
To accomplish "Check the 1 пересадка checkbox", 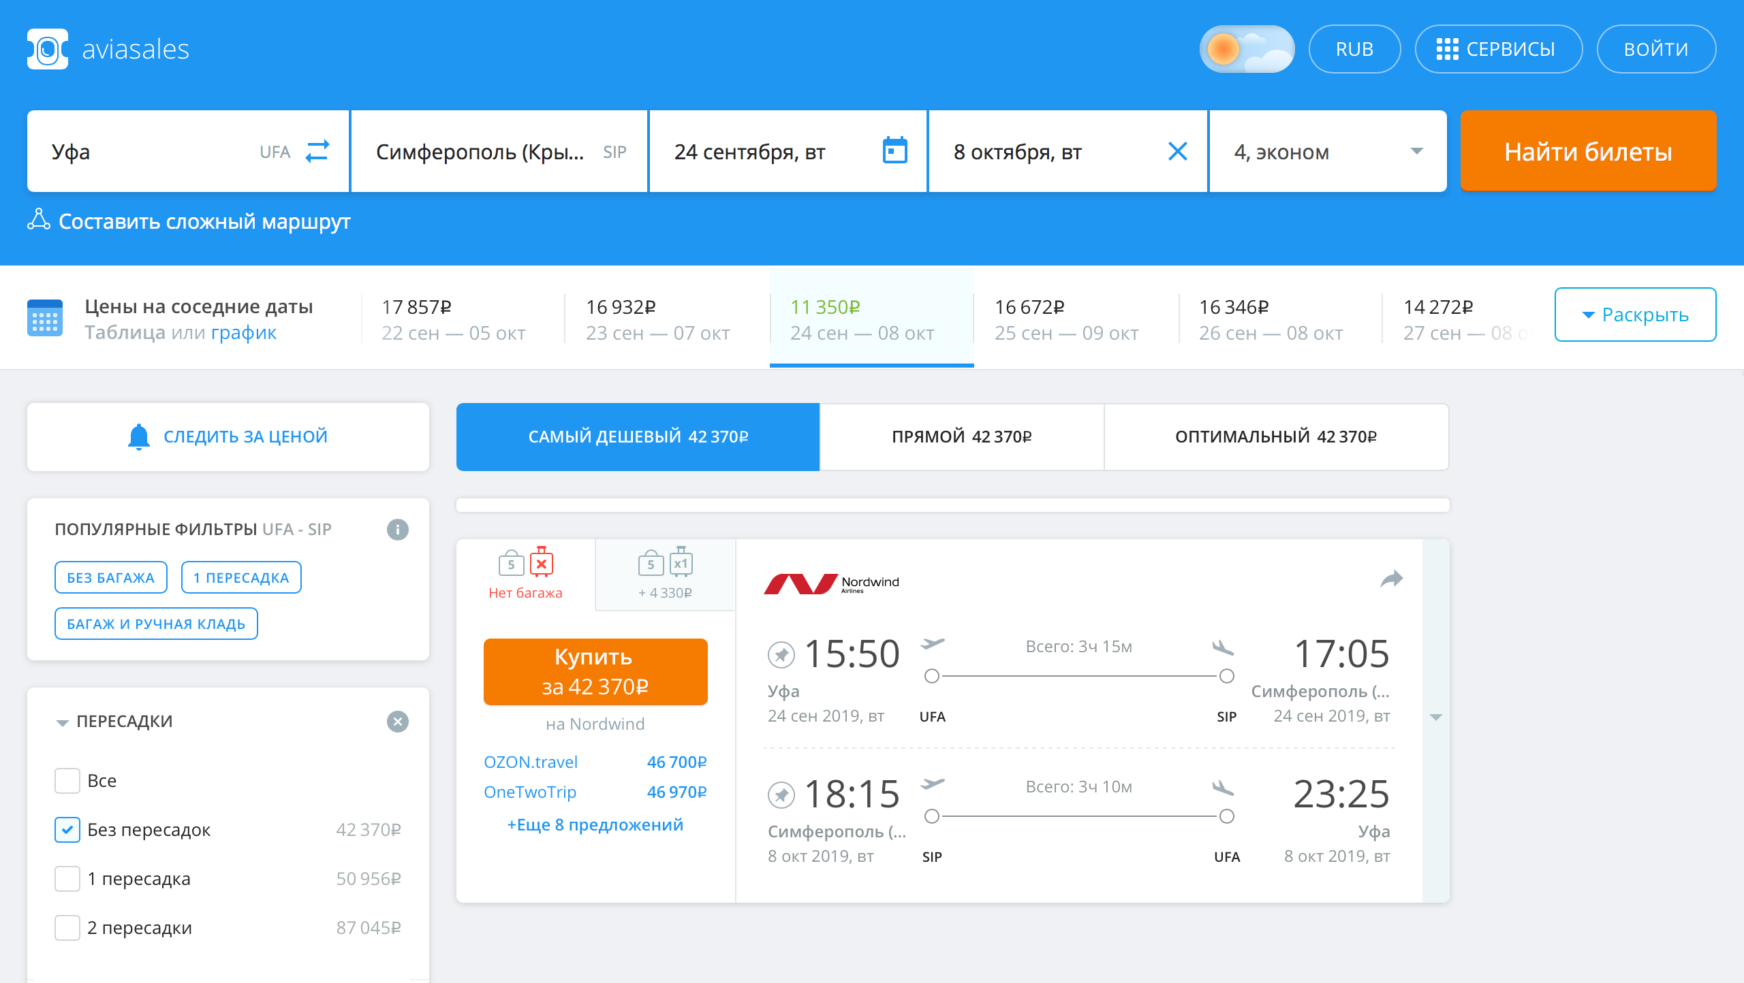I will pyautogui.click(x=67, y=879).
